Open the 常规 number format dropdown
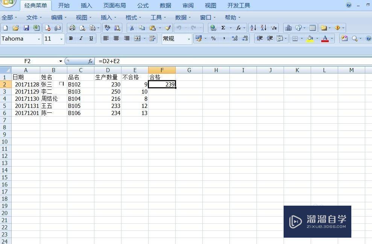The width and height of the screenshot is (372, 244). 188,38
